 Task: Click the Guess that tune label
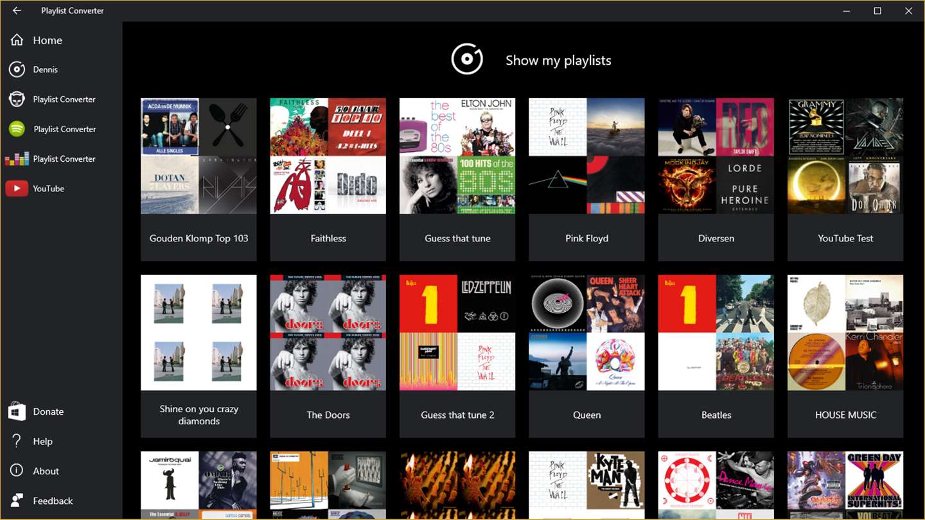[x=457, y=238]
